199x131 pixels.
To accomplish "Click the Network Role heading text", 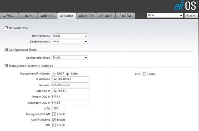I will pyautogui.click(x=18, y=28).
